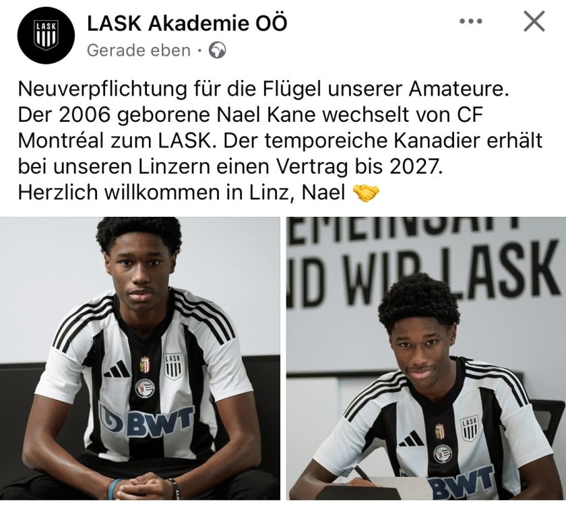566x505 pixels.
Task: Open the right photo of the contract signing
Action: click(x=426, y=358)
